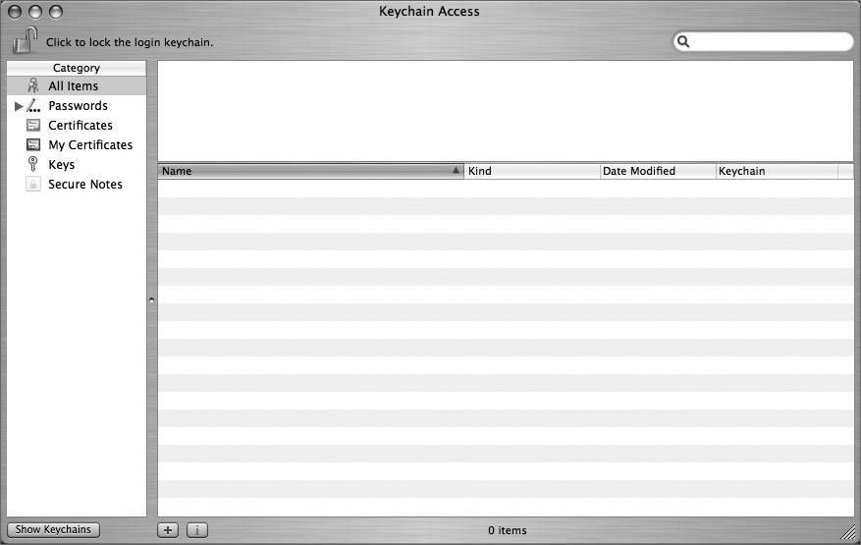Click into the search field

(763, 42)
